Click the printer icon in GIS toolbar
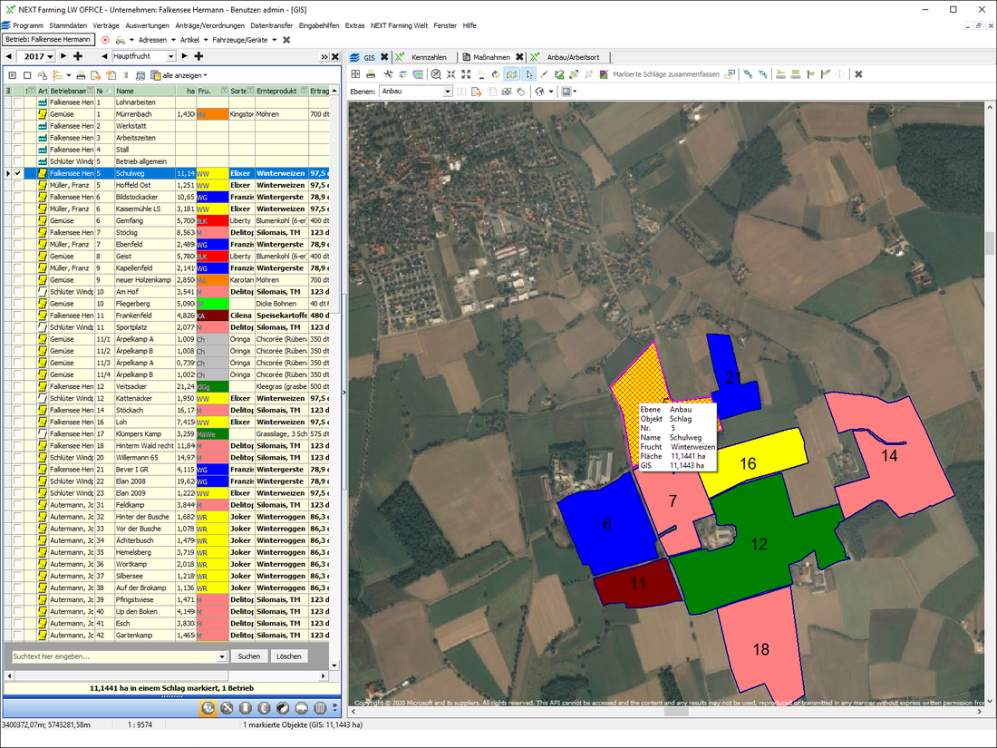The width and height of the screenshot is (997, 748). [370, 74]
